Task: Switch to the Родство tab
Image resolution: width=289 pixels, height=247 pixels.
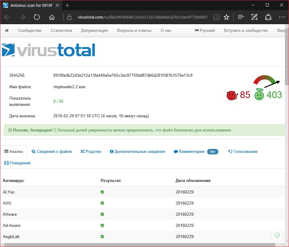Action: (x=91, y=152)
